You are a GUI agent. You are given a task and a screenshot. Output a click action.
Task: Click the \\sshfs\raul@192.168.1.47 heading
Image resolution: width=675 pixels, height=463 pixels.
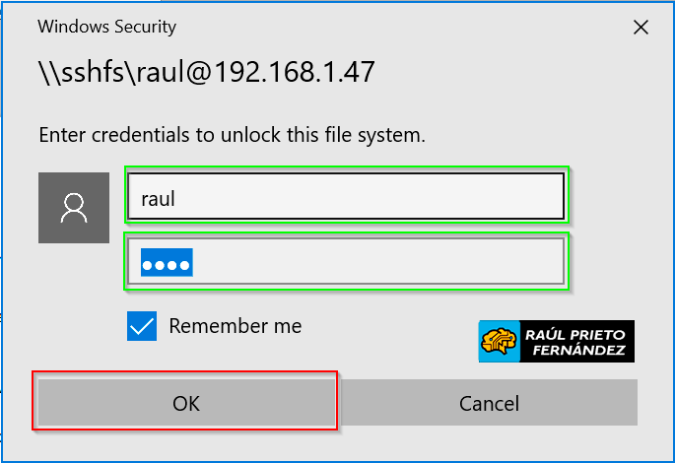coord(207,72)
